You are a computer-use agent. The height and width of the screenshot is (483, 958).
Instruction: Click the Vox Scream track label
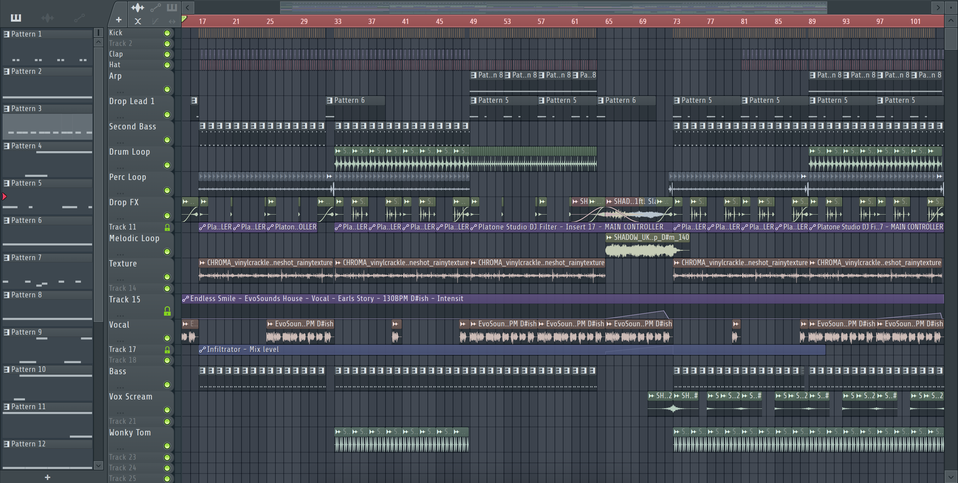click(131, 397)
